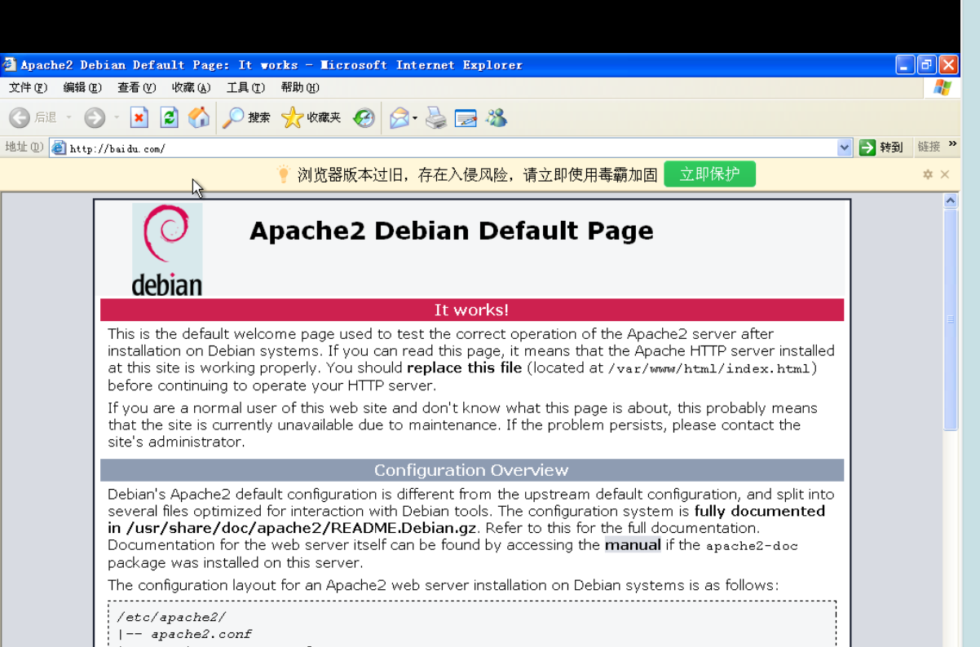Open the Favorites (收藏夹) star button
Image resolution: width=980 pixels, height=647 pixels.
pos(311,118)
